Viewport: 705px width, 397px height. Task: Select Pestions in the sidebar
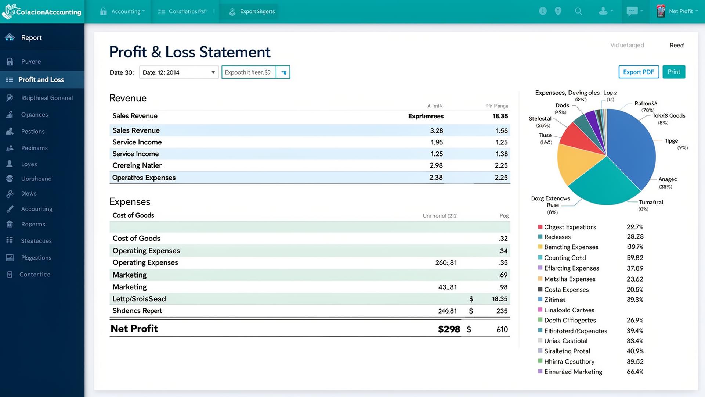33,132
